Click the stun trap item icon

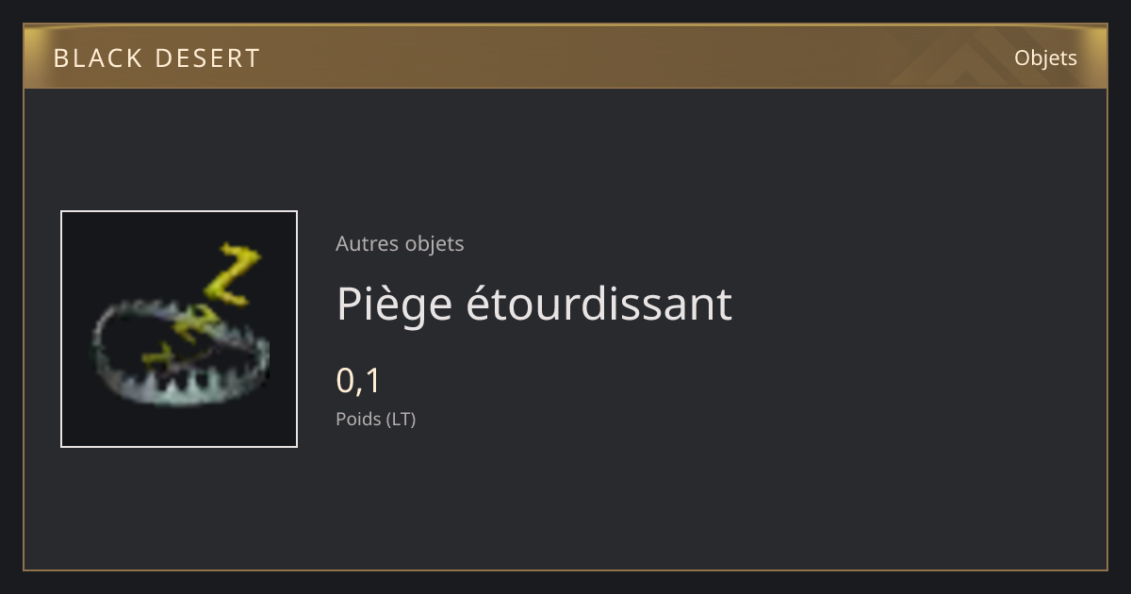(x=179, y=328)
